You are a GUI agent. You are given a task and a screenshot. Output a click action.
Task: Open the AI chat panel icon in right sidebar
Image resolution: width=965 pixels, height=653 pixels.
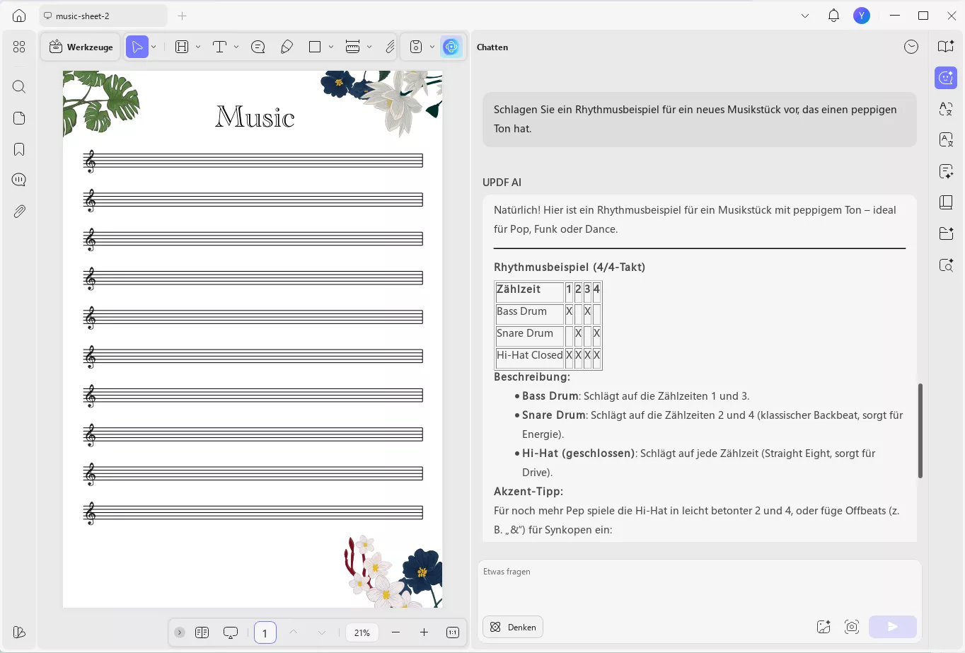946,78
